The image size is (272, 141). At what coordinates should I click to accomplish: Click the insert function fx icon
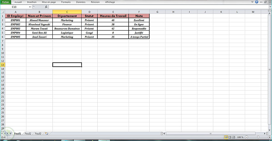[x=46, y=7]
